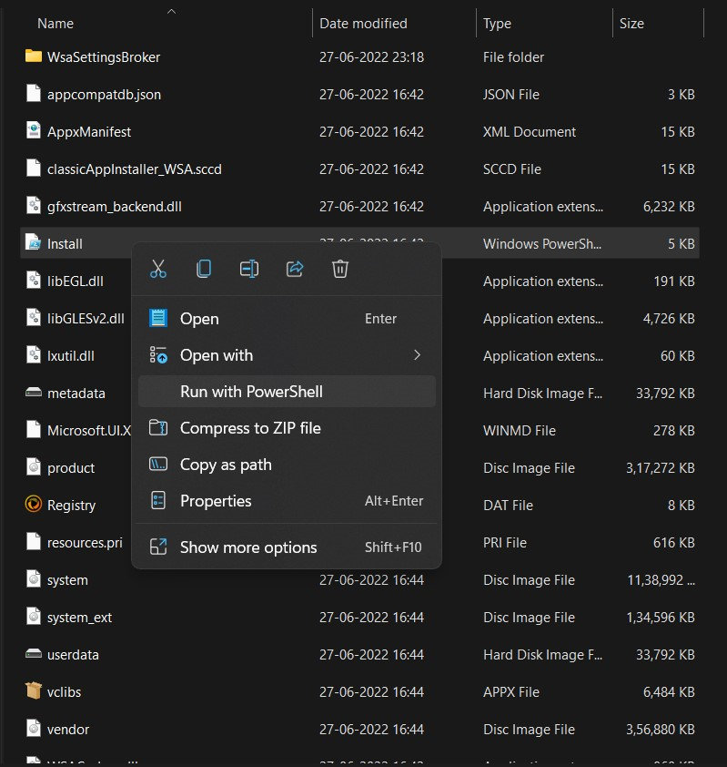Expand the Open with submenu arrow
The image size is (727, 767).
tap(417, 355)
